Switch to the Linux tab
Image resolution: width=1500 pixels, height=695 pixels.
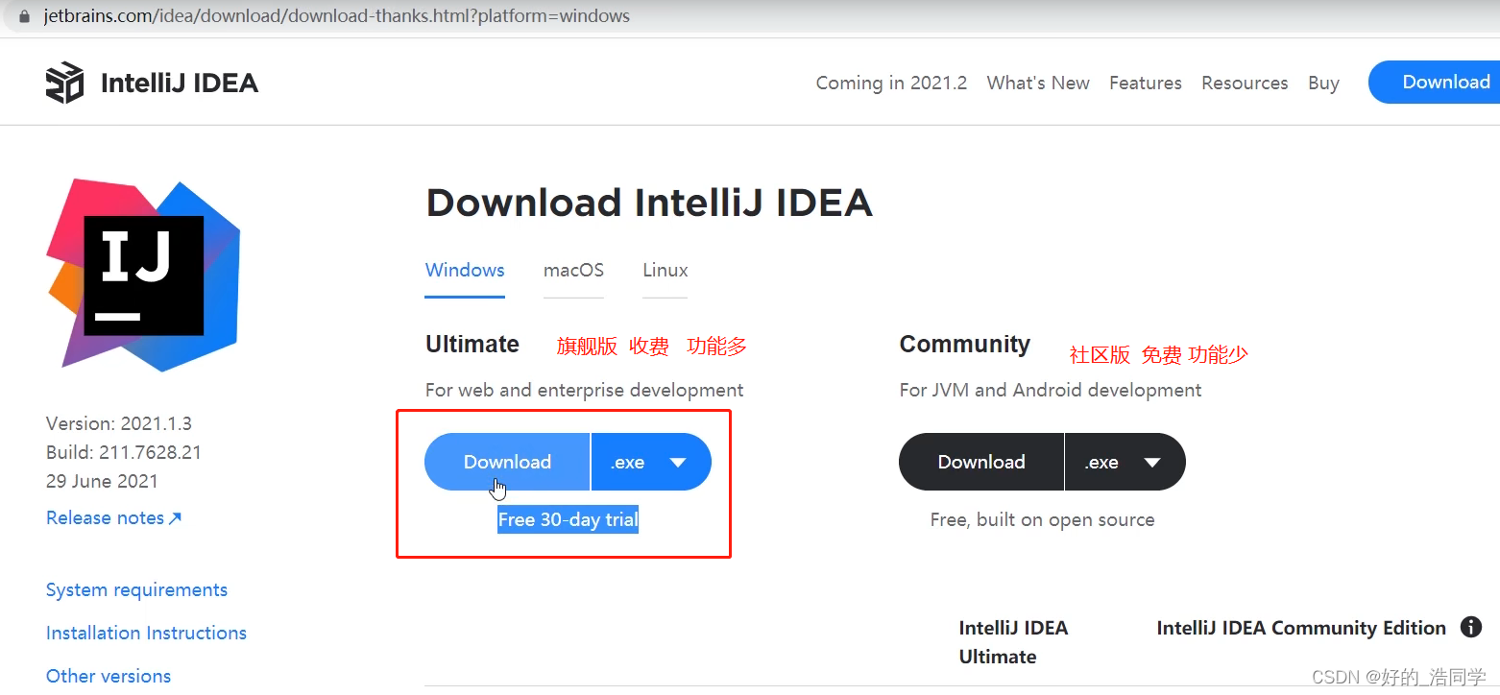665,270
